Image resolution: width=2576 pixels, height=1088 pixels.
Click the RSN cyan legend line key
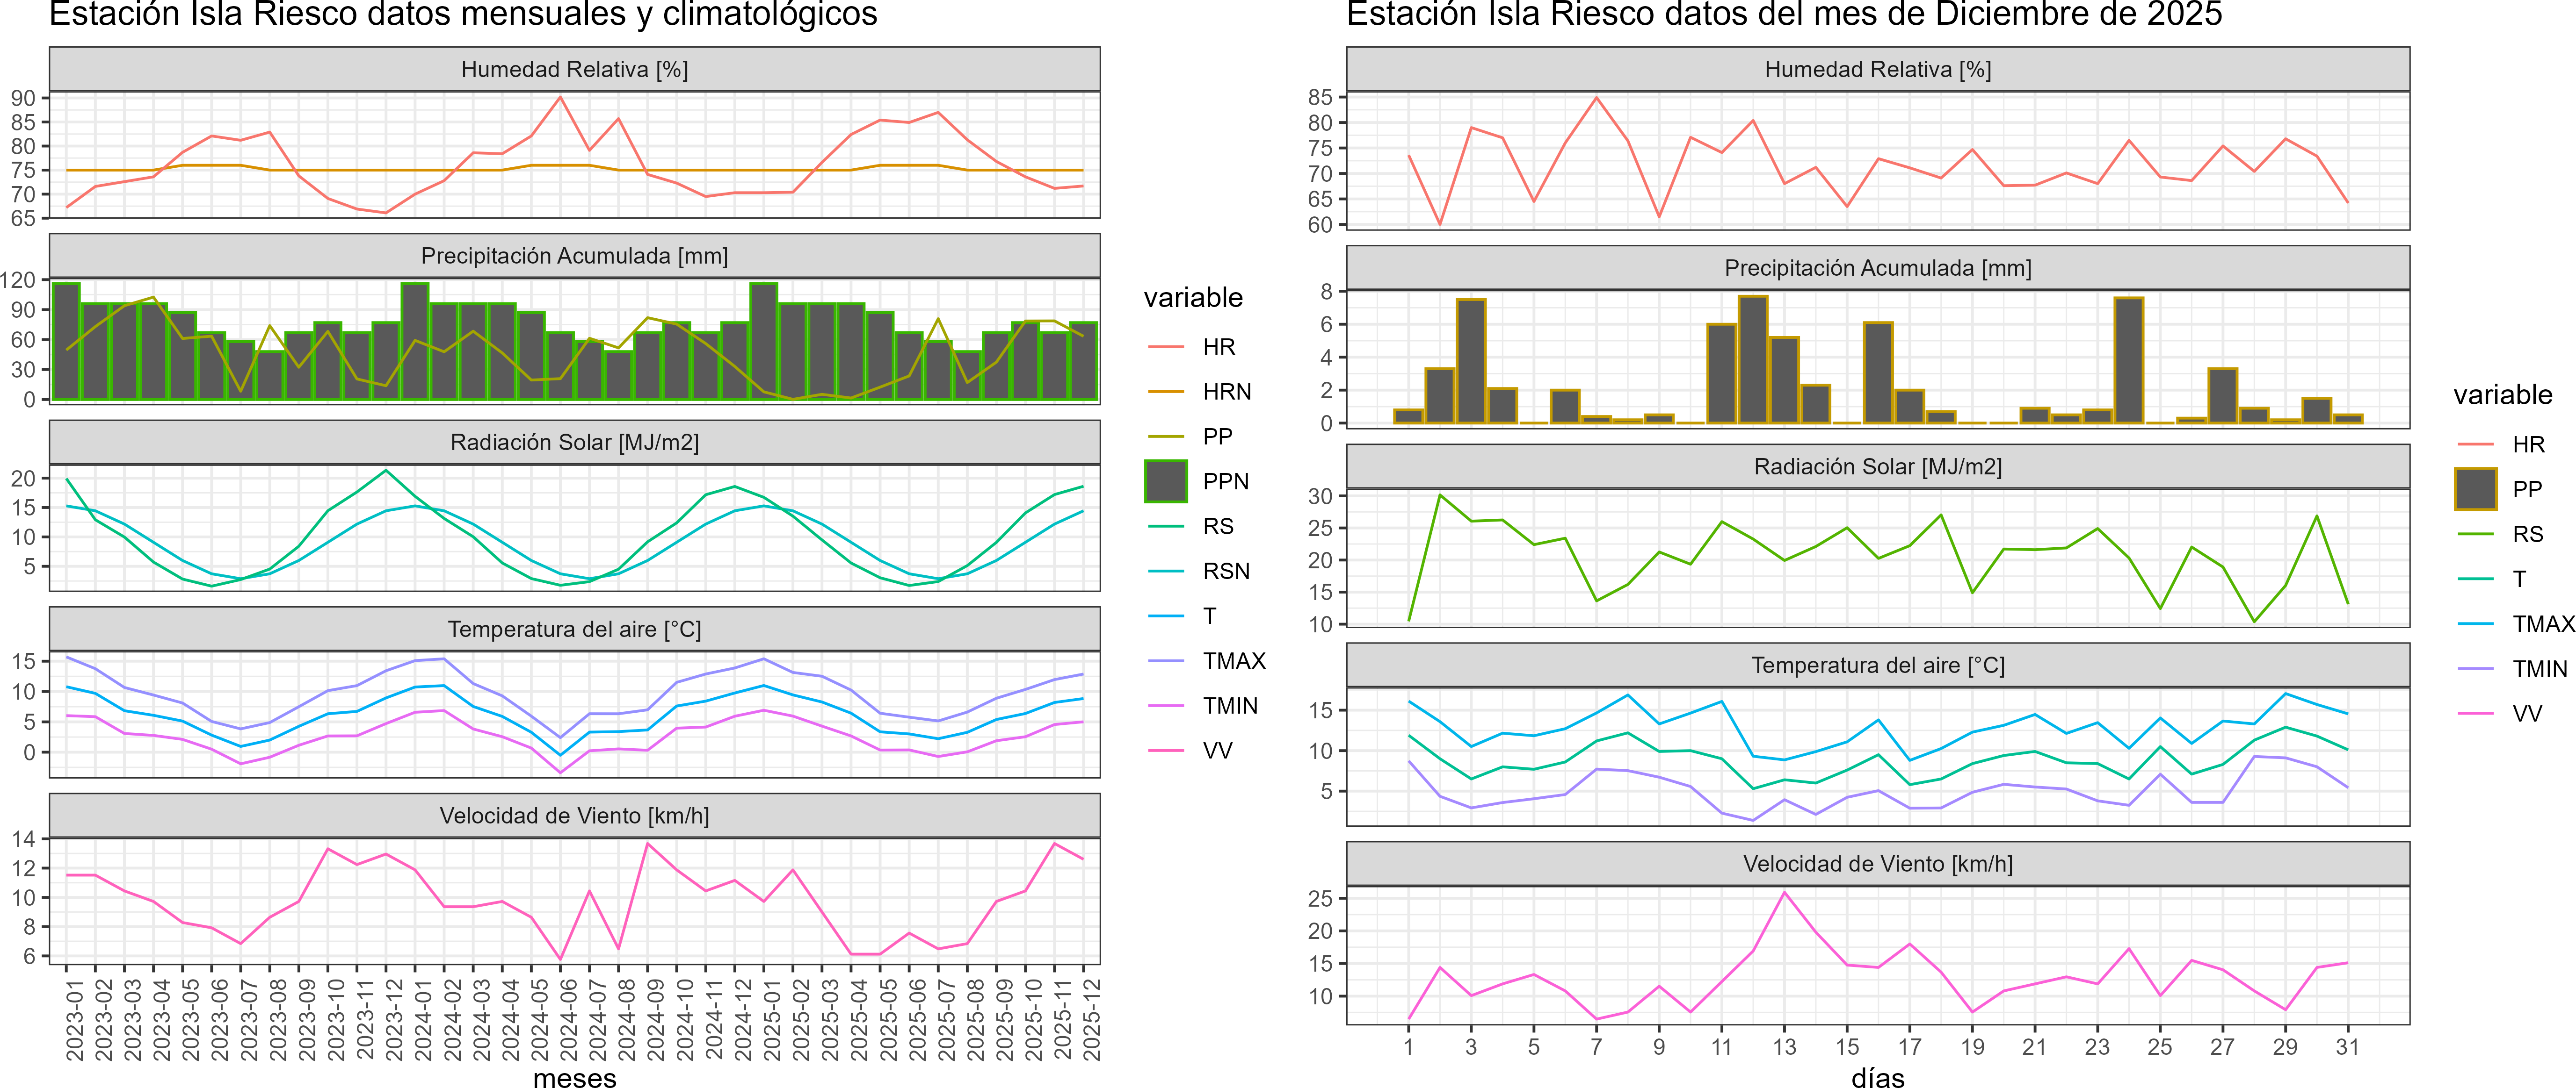point(1165,572)
